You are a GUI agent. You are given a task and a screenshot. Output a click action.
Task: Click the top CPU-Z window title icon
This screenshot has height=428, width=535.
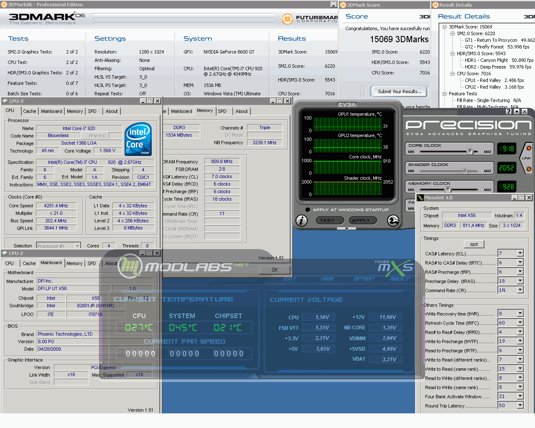tap(5, 101)
